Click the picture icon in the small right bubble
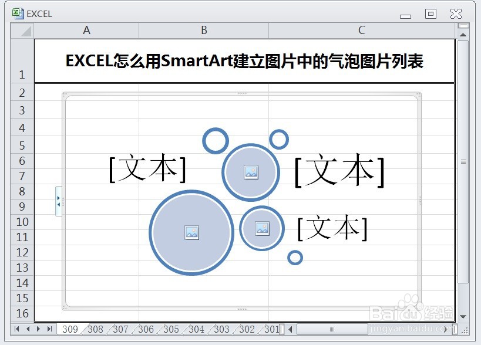The width and height of the screenshot is (481, 345). 262,229
